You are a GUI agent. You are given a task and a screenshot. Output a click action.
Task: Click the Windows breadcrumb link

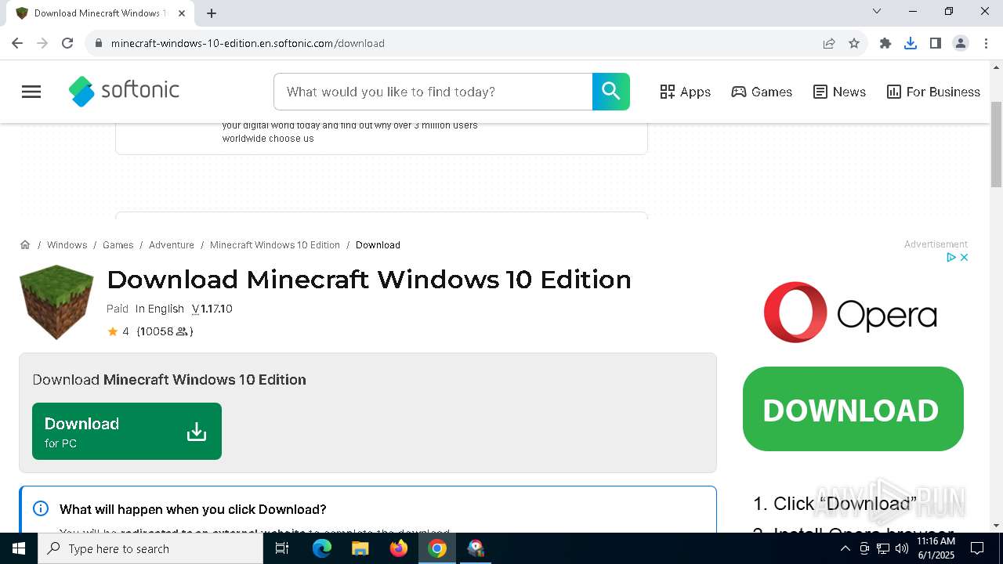67,245
